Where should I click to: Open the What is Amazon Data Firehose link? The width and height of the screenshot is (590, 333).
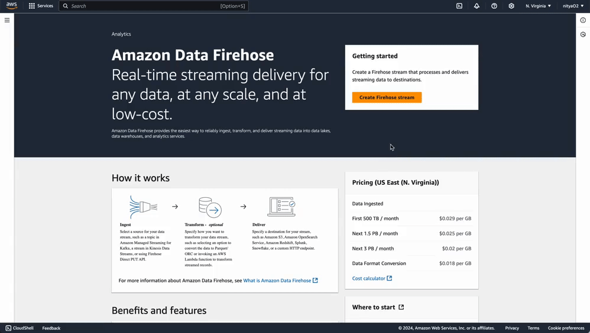280,280
